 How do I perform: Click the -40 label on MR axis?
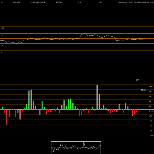[x=150, y=121]
